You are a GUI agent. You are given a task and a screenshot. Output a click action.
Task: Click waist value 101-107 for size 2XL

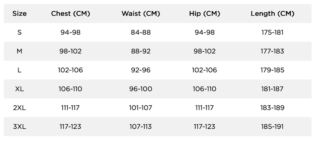coord(141,108)
